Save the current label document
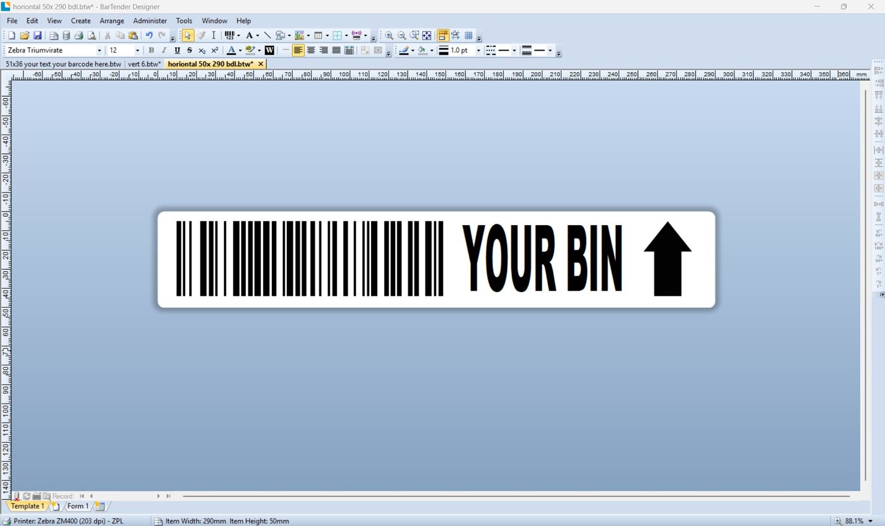This screenshot has width=885, height=526. point(37,35)
